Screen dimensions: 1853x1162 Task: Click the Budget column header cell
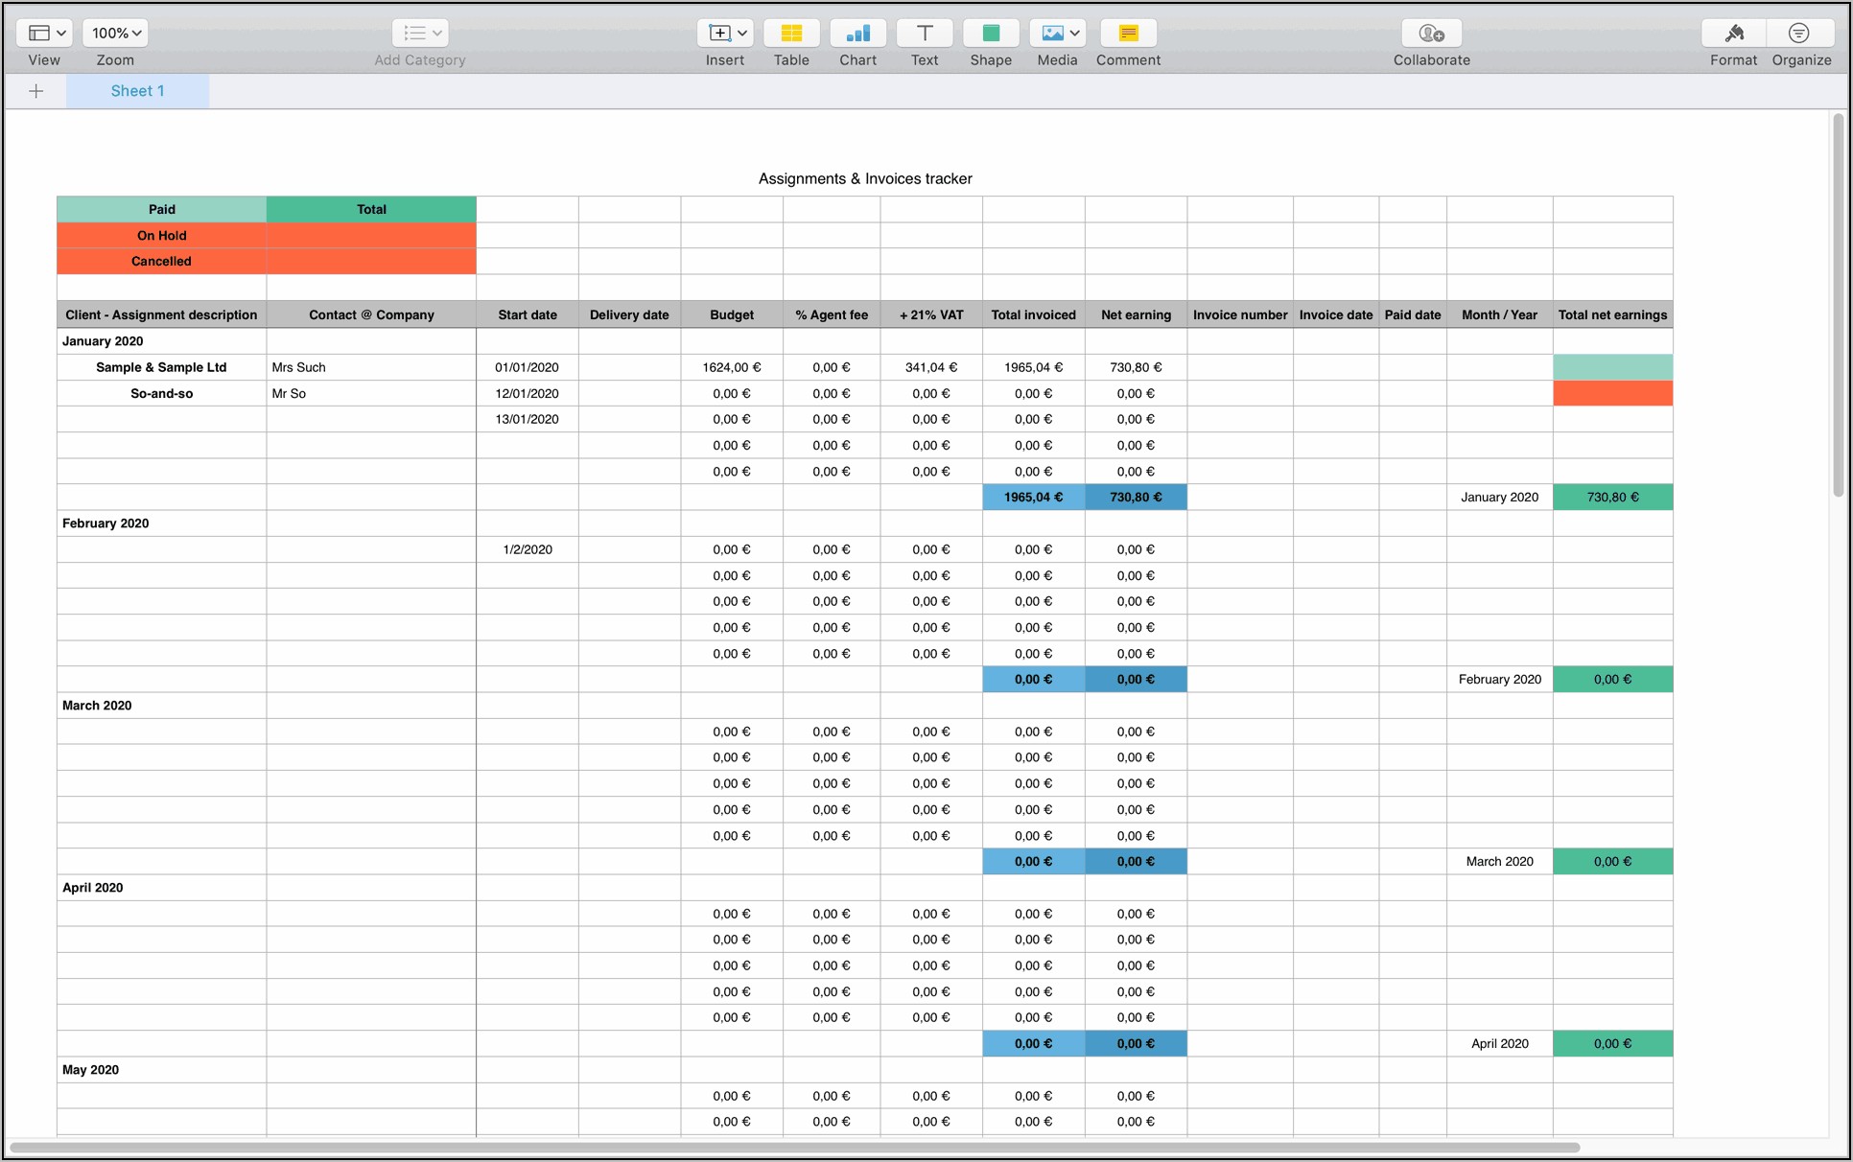pos(731,314)
